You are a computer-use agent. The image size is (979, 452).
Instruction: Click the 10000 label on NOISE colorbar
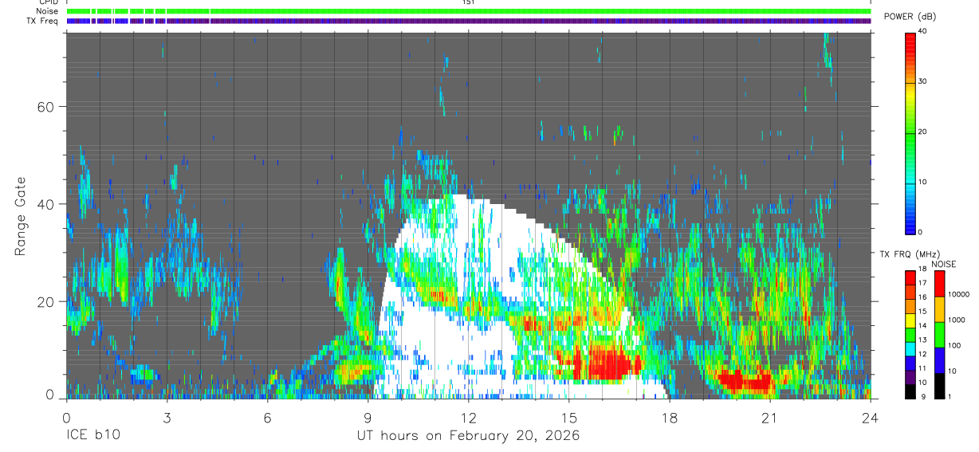pyautogui.click(x=960, y=294)
